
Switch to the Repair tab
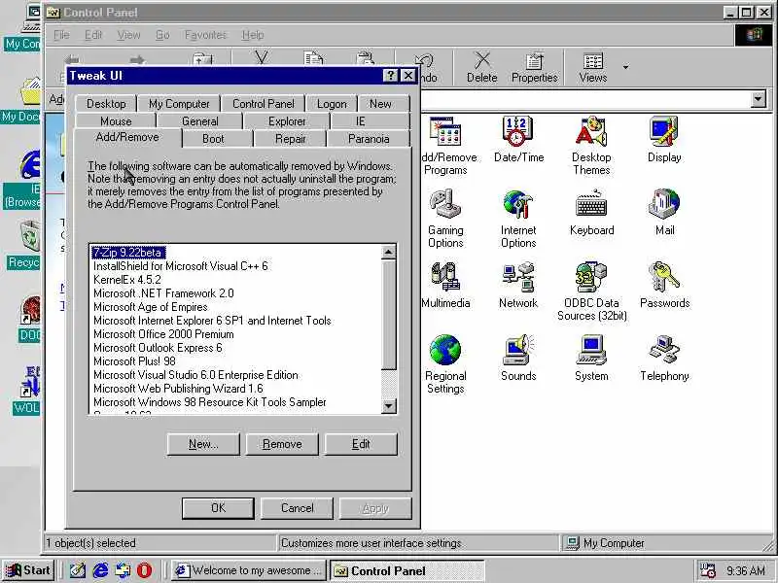pos(290,139)
